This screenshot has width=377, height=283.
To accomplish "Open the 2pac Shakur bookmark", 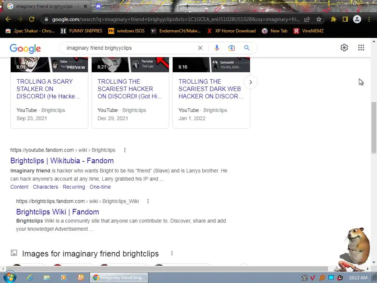I will 30,31.
